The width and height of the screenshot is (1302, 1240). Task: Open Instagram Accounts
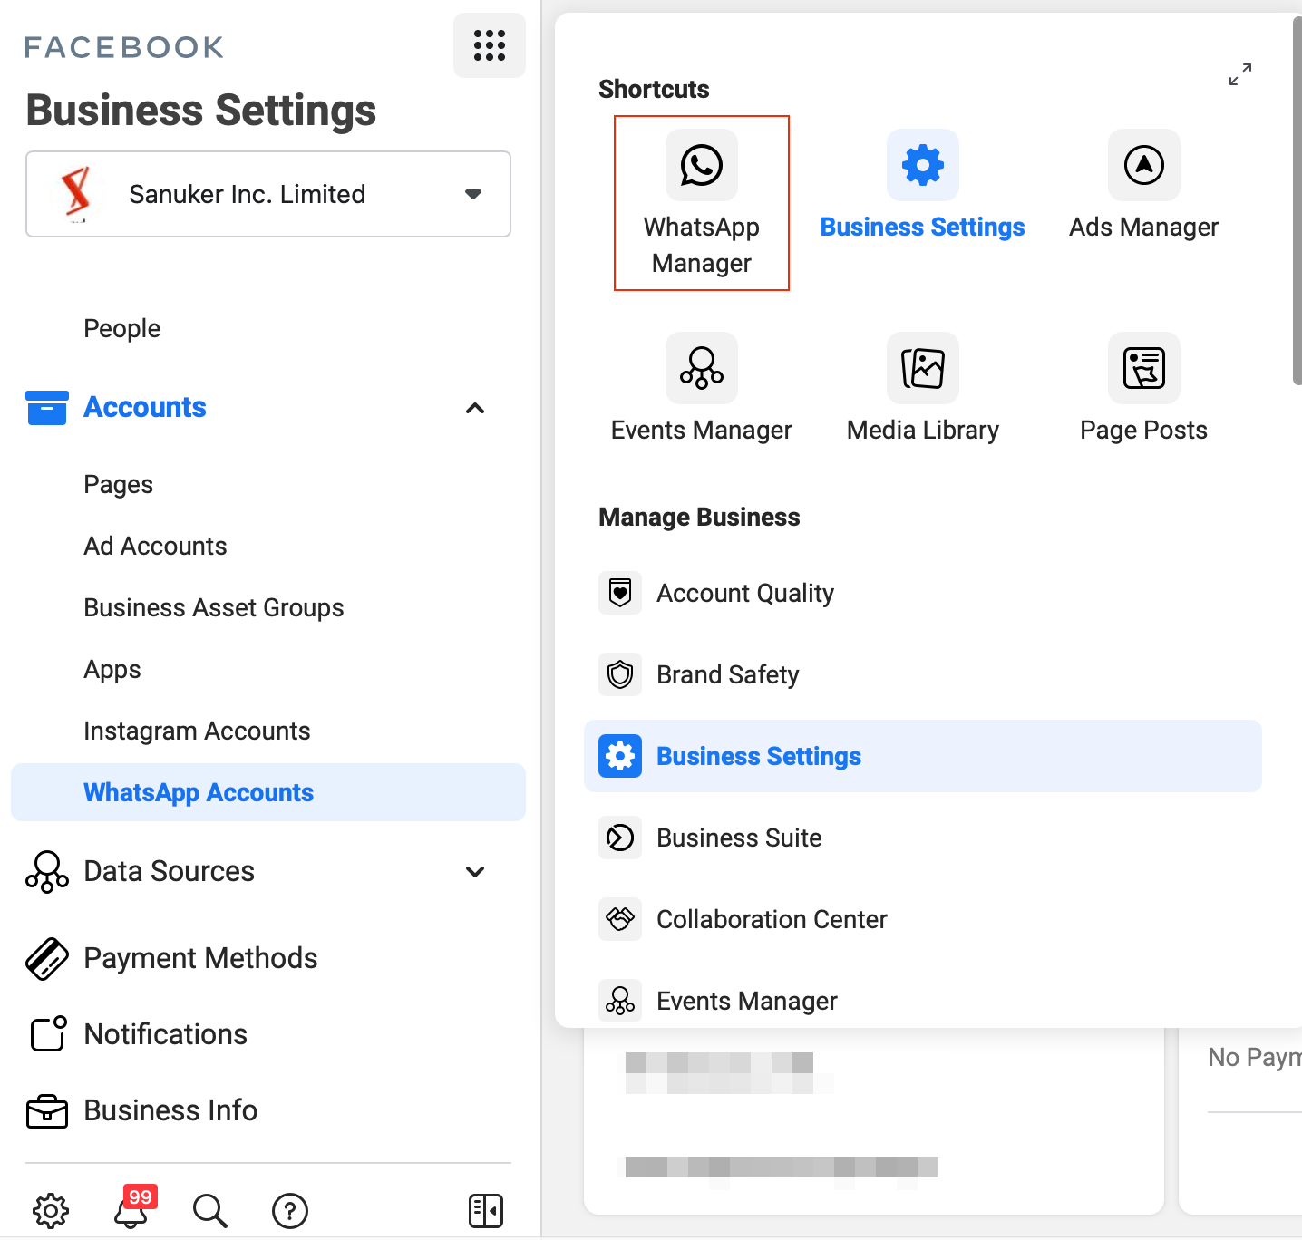(x=197, y=731)
